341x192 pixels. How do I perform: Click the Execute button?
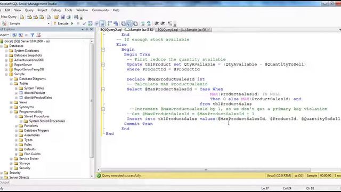tap(61, 23)
